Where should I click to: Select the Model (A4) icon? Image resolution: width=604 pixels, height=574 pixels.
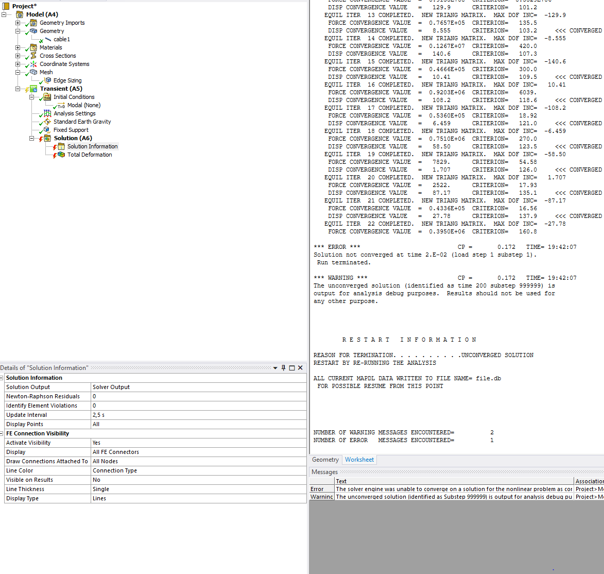click(20, 14)
